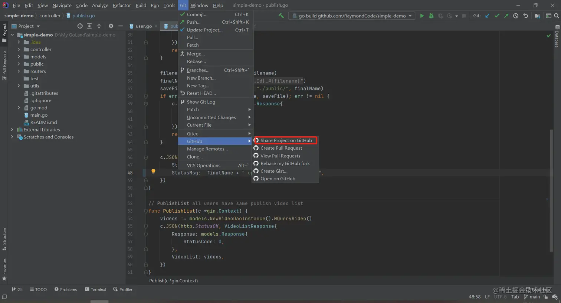Click the main branch indicator in status bar
The height and width of the screenshot is (303, 561).
[532, 297]
